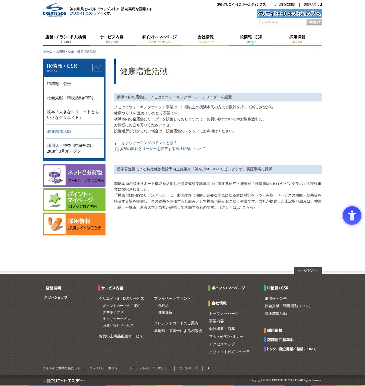Click the star link in footer
Image resolution: width=365 pixels, height=386 pixels.
(208, 368)
